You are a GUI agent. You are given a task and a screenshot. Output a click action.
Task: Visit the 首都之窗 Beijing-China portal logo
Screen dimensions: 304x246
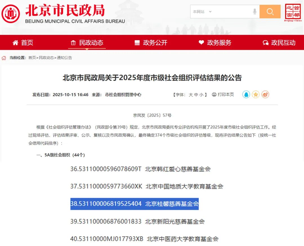pyautogui.click(x=294, y=12)
